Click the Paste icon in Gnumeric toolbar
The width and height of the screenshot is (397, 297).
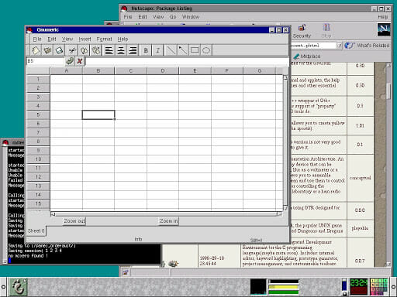96,50
